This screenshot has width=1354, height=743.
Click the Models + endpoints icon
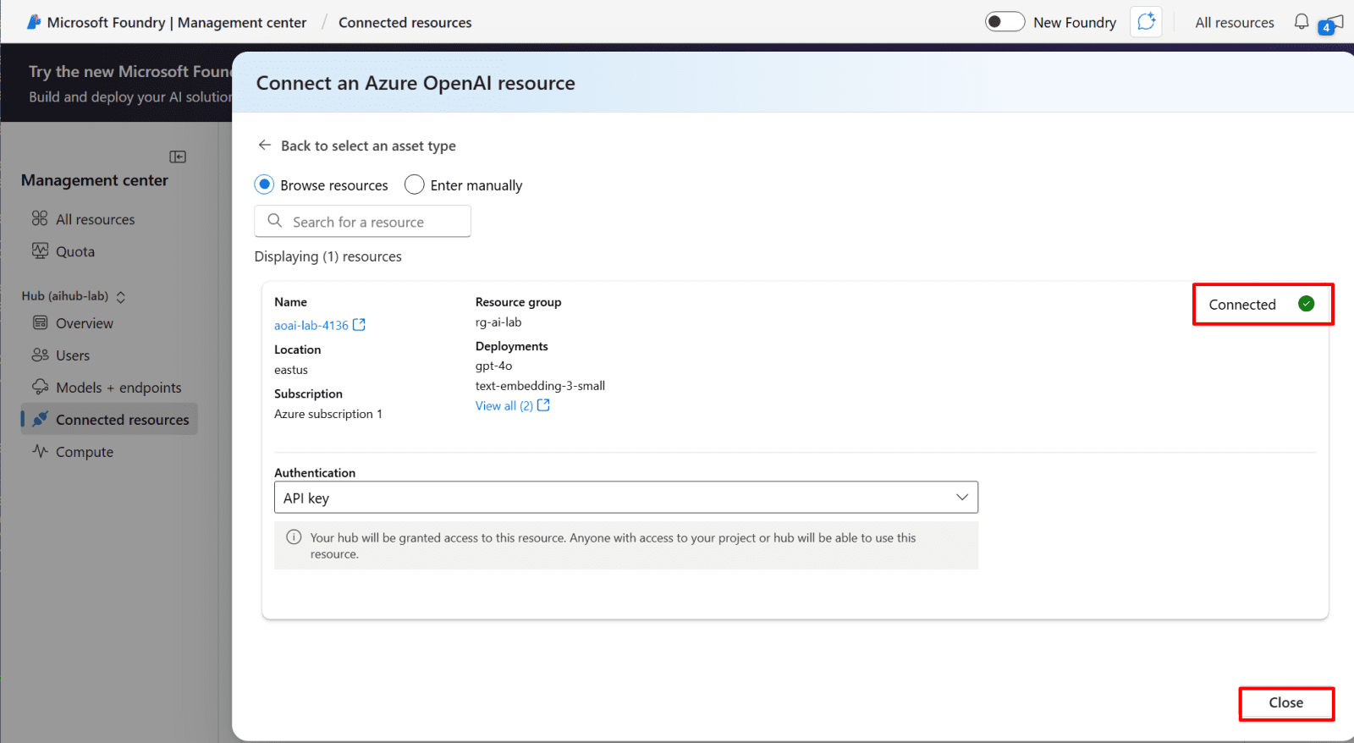tap(40, 387)
